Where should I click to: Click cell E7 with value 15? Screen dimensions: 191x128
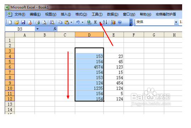(x=114, y=72)
